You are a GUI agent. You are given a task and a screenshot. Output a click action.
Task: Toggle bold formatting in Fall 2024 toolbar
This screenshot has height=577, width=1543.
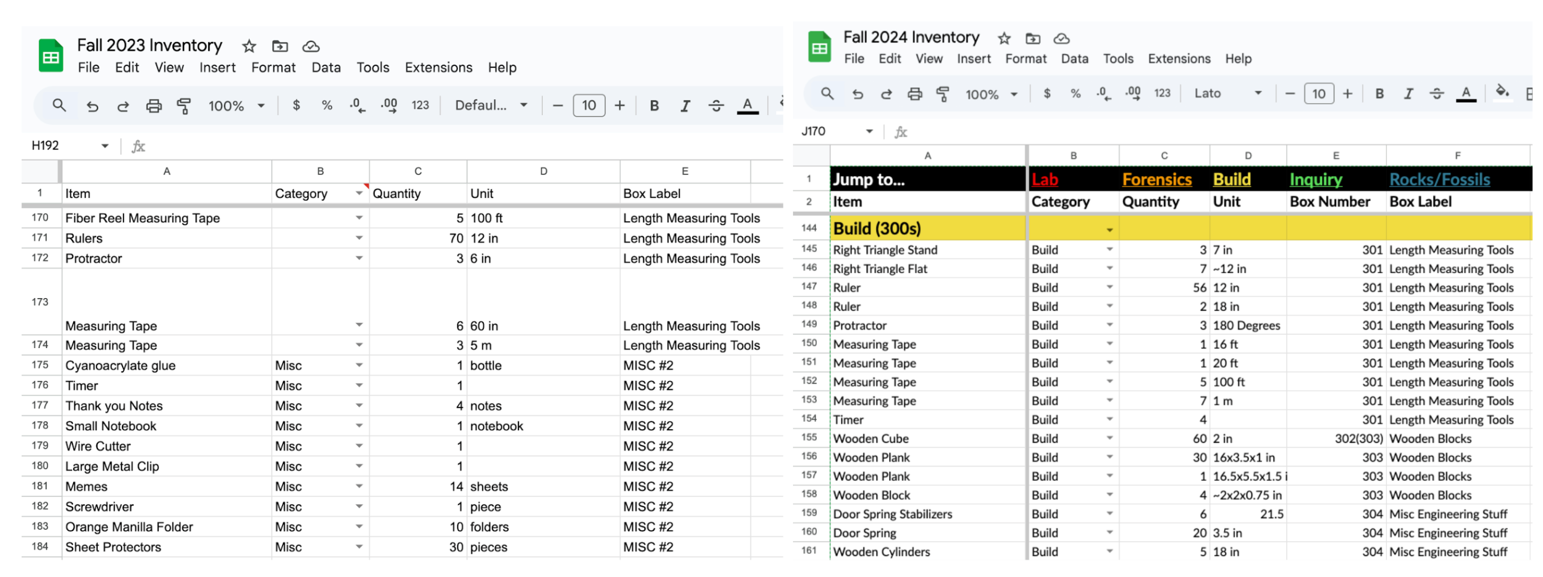pyautogui.click(x=1380, y=94)
